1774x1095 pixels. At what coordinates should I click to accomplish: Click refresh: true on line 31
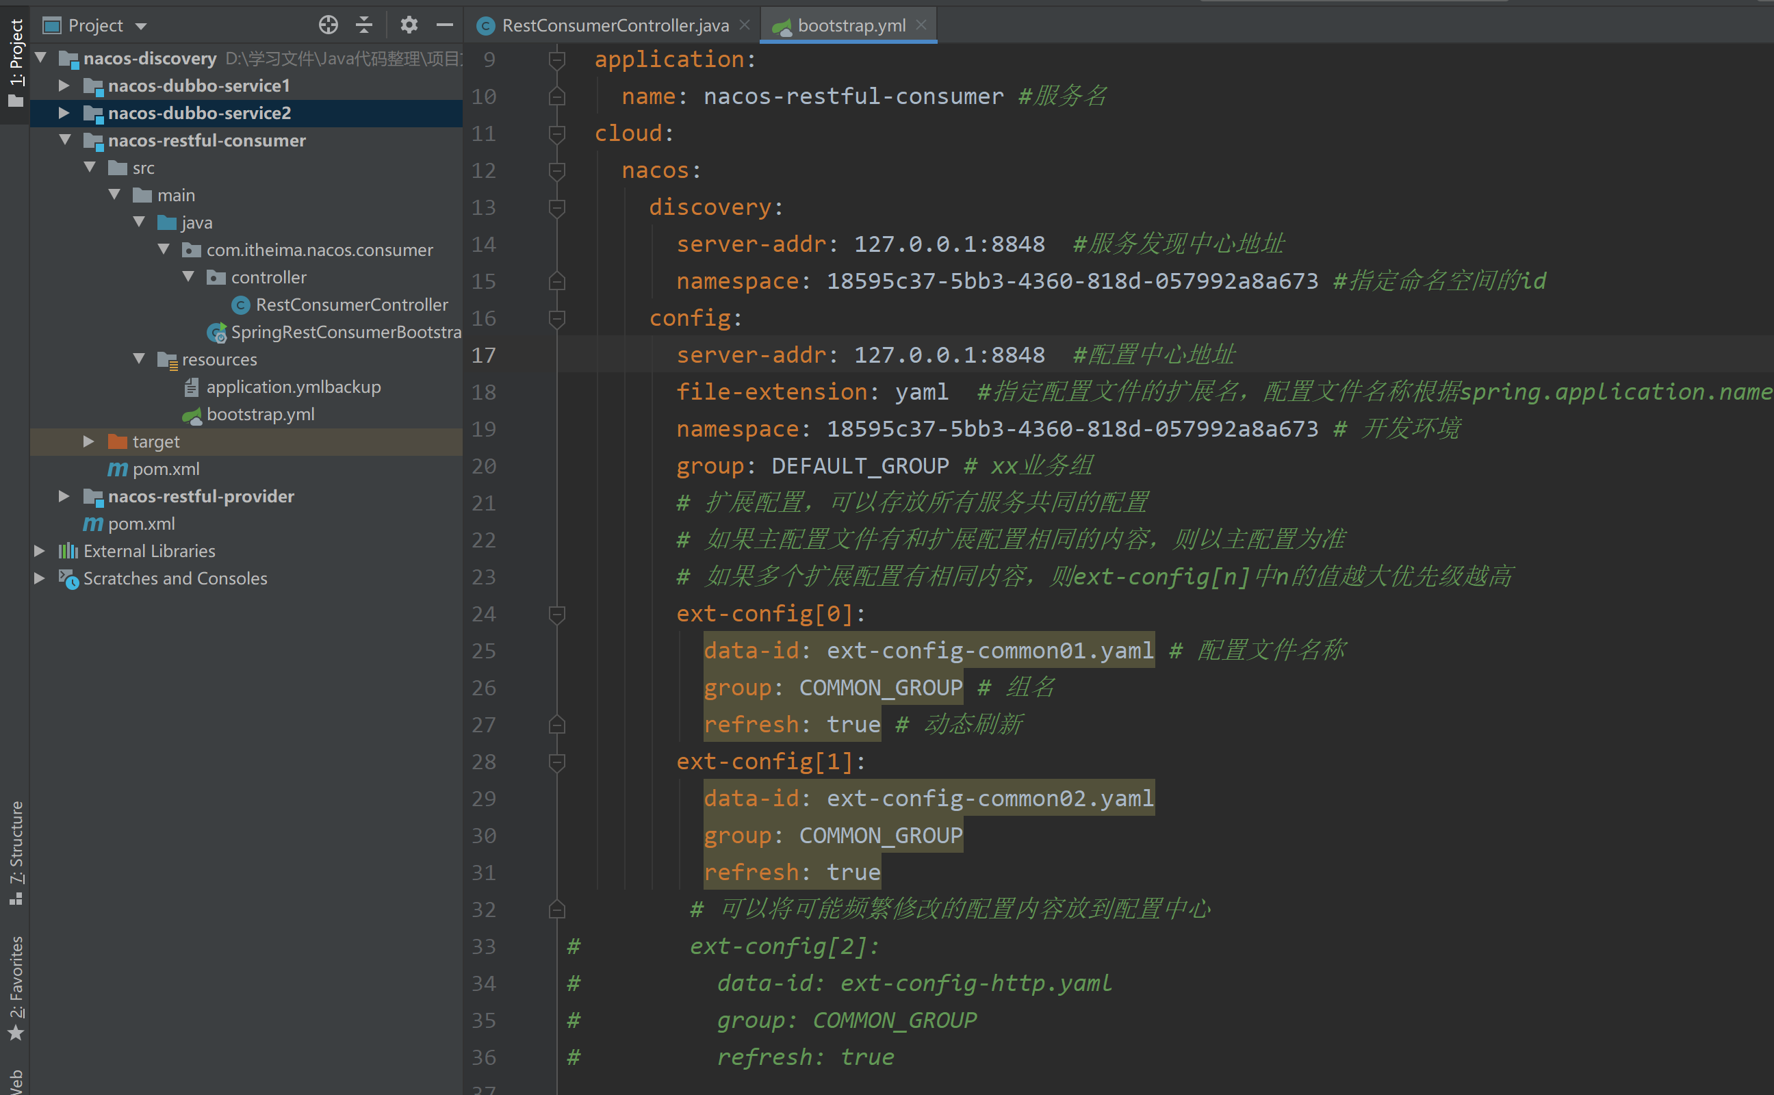coord(791,873)
